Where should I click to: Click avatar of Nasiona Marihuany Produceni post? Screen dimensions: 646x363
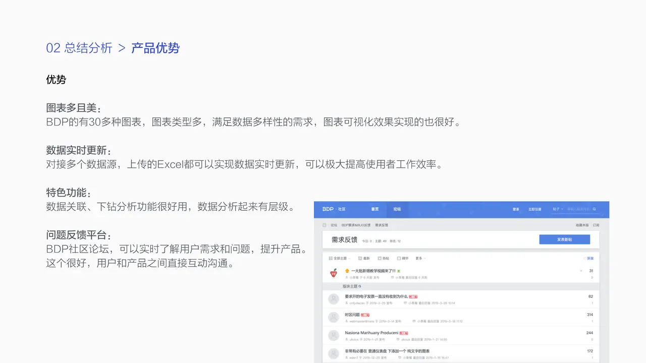click(333, 335)
